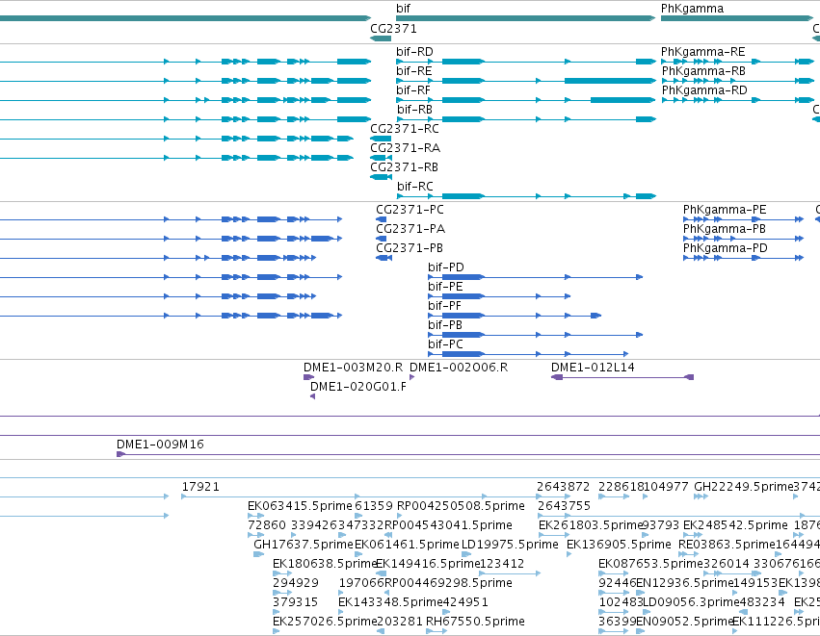Select protein bif-PD

pos(445,267)
